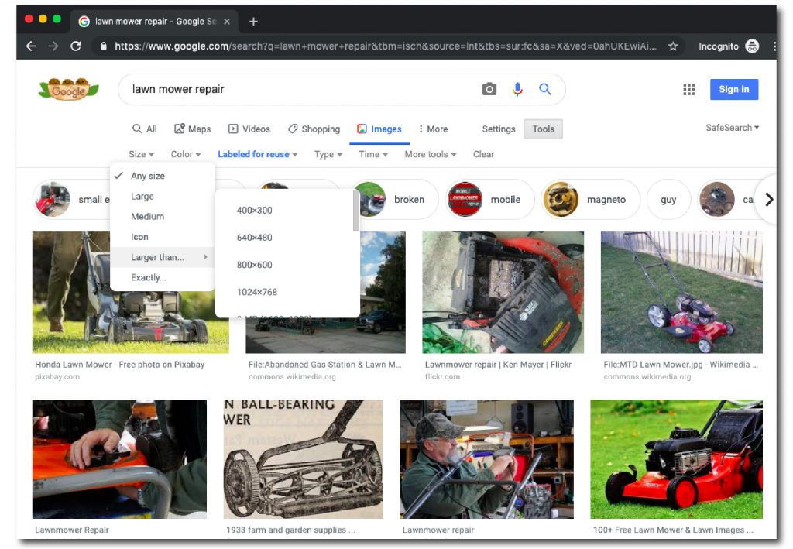The image size is (793, 549).
Task: Expand the Color filter dropdown
Action: tap(186, 154)
